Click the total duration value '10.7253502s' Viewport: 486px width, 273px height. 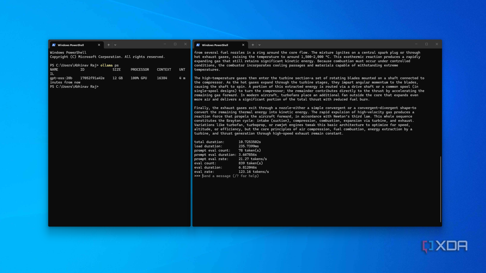click(250, 142)
